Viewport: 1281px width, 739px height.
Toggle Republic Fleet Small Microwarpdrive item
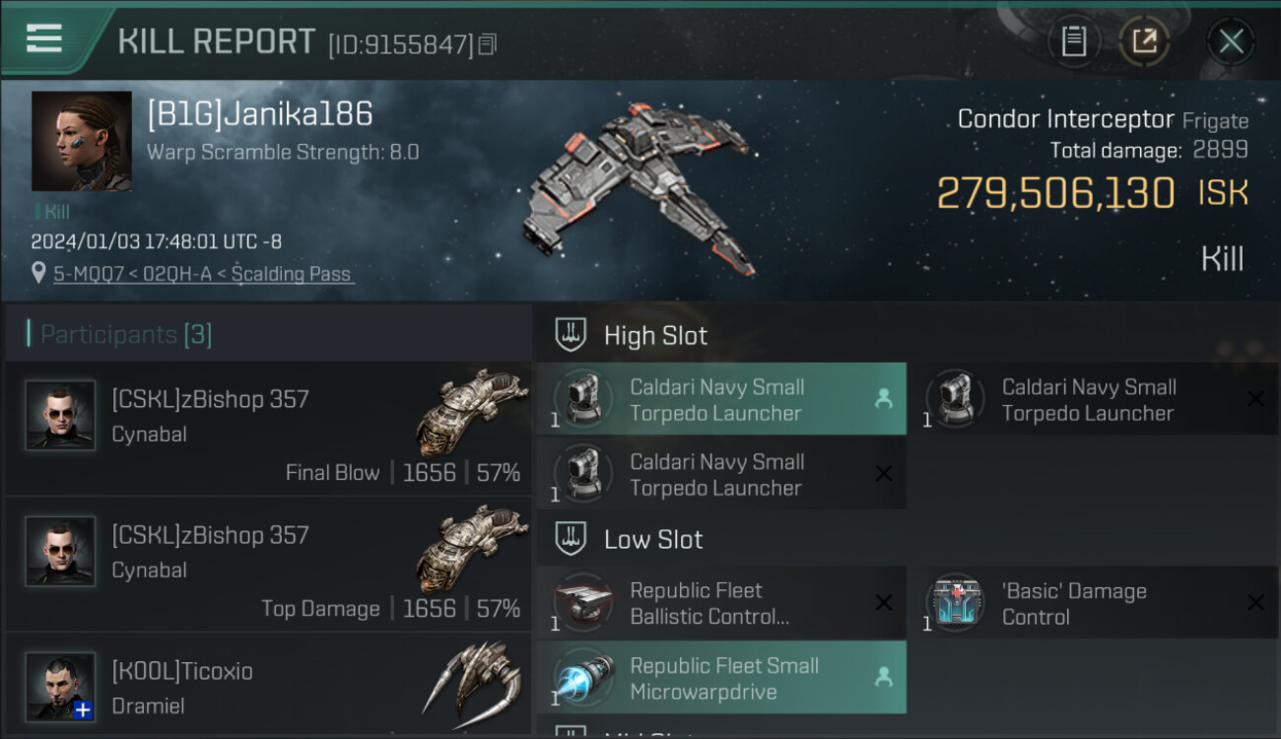[x=720, y=678]
